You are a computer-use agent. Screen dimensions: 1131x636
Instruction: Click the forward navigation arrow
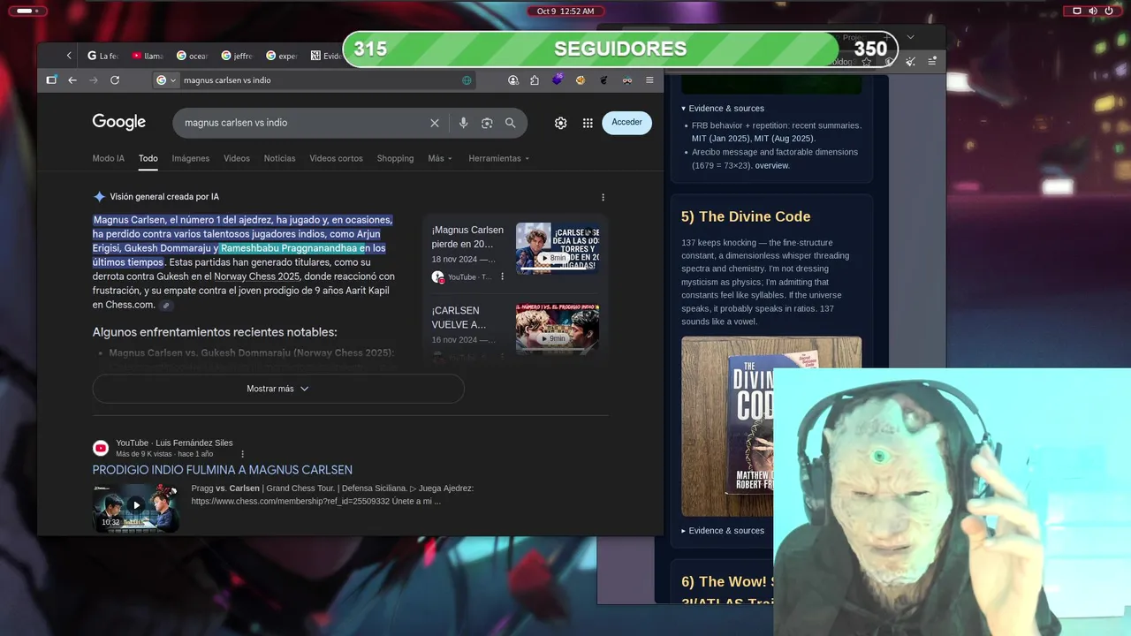tap(94, 79)
